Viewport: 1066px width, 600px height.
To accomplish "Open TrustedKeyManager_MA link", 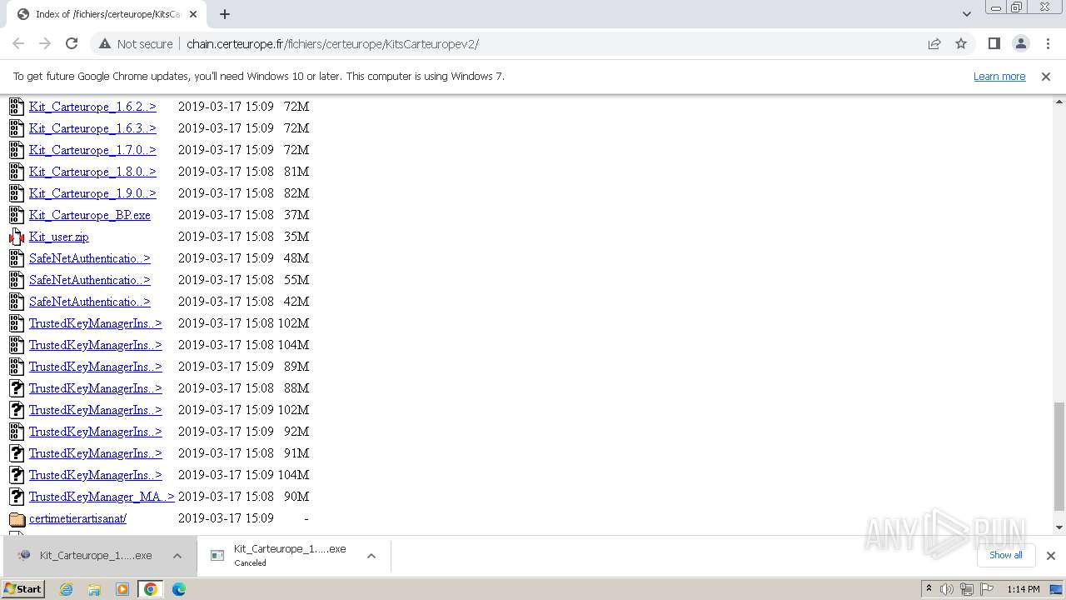I will pyautogui.click(x=102, y=497).
